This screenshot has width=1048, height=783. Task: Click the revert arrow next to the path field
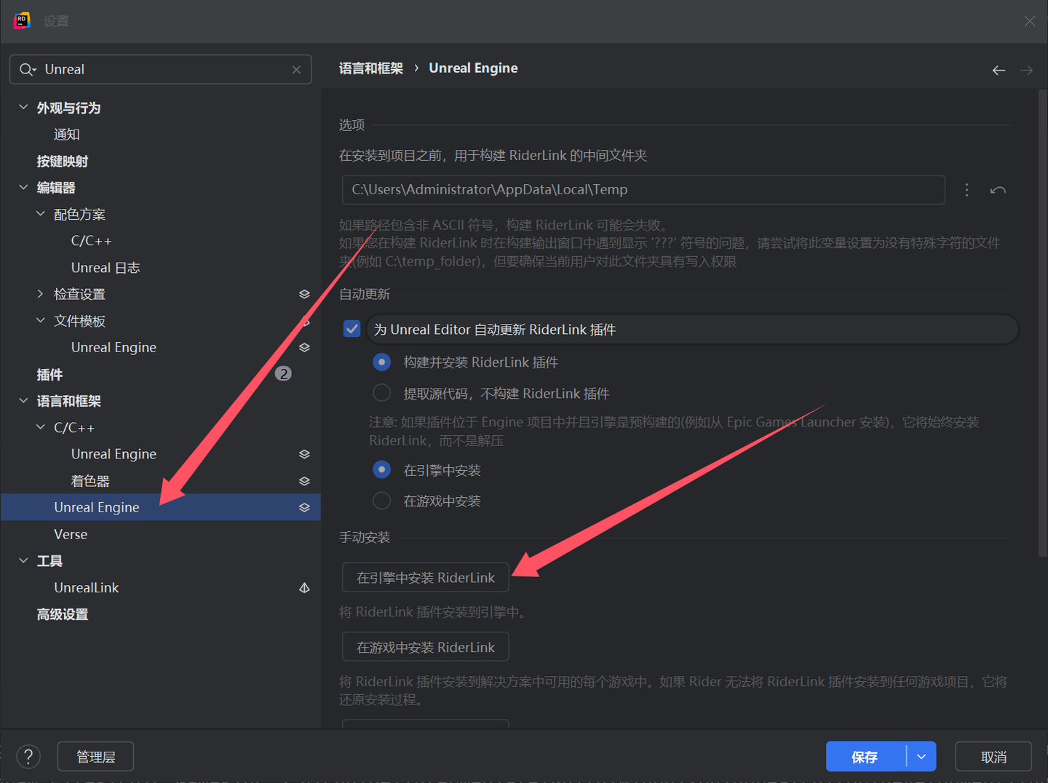(998, 190)
